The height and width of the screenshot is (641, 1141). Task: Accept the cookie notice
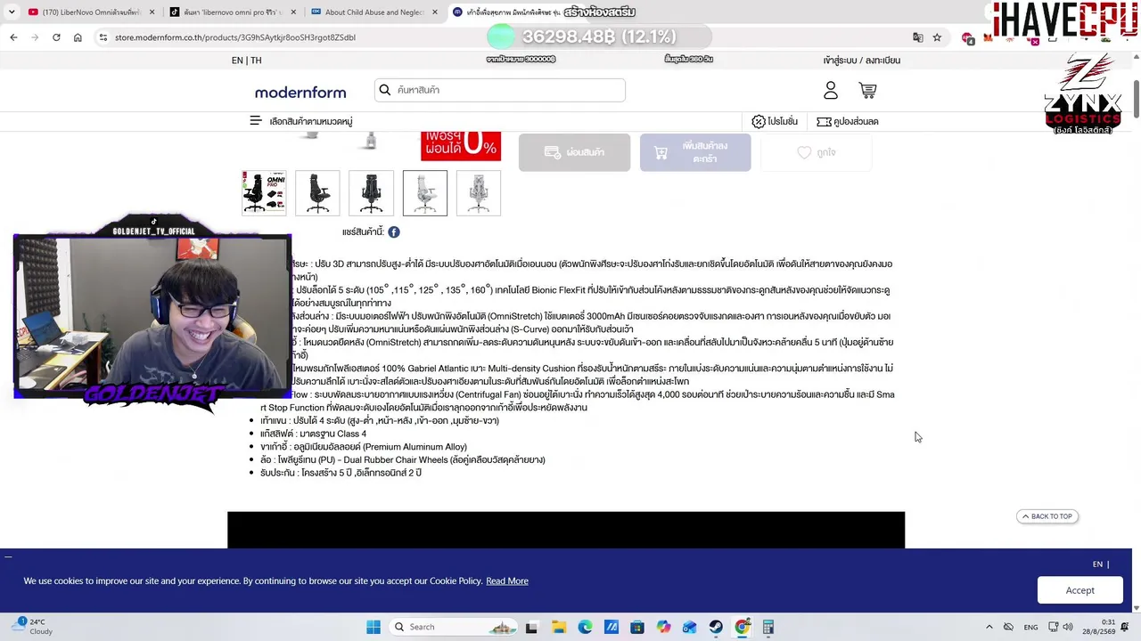point(1079,590)
